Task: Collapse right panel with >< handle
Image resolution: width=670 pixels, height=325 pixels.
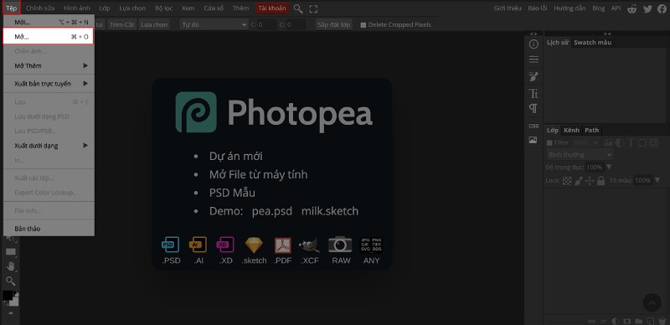Action: (607, 34)
